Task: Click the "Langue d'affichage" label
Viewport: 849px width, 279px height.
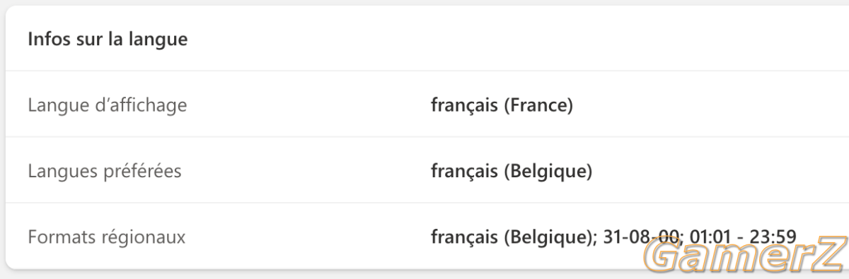Action: coord(108,105)
